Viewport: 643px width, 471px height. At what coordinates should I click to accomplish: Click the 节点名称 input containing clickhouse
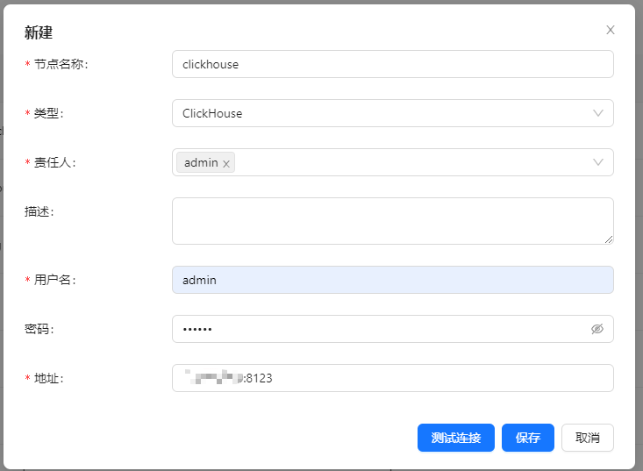392,64
